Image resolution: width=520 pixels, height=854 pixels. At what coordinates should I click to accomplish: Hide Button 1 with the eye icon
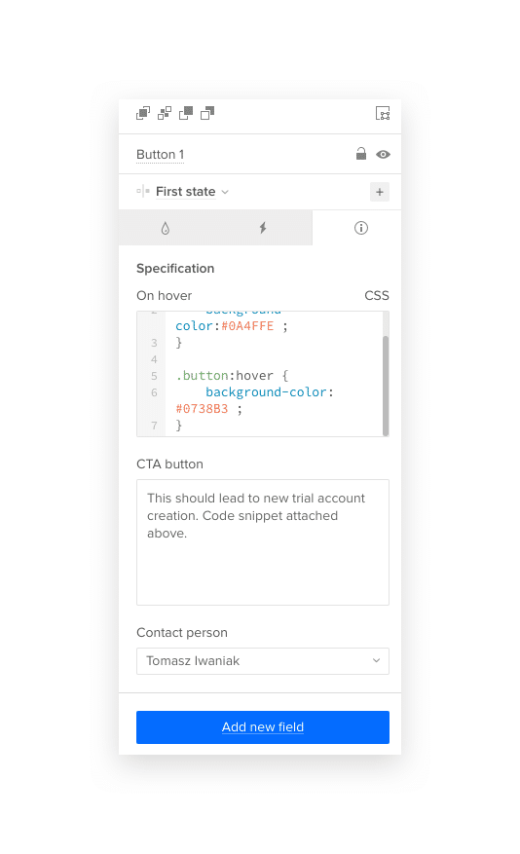tap(384, 155)
